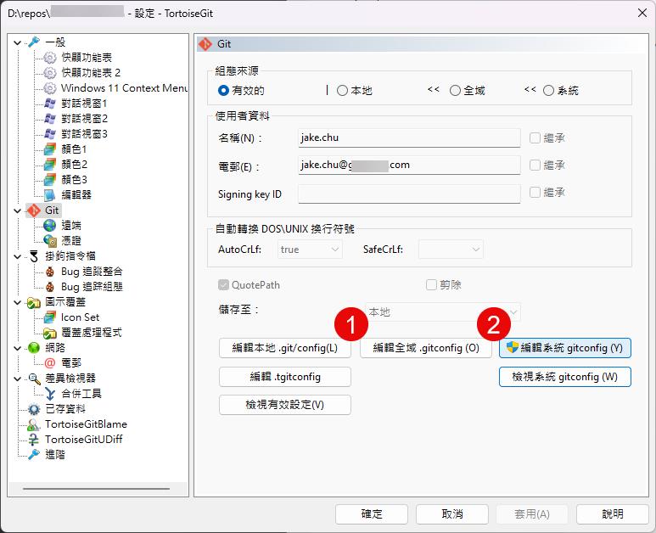Click the icon beside Icon Set
The image size is (656, 533).
click(50, 317)
